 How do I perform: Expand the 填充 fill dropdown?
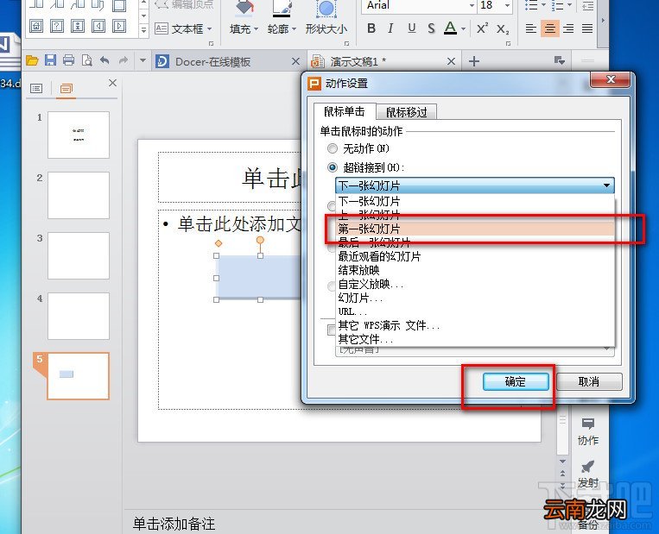coord(256,29)
